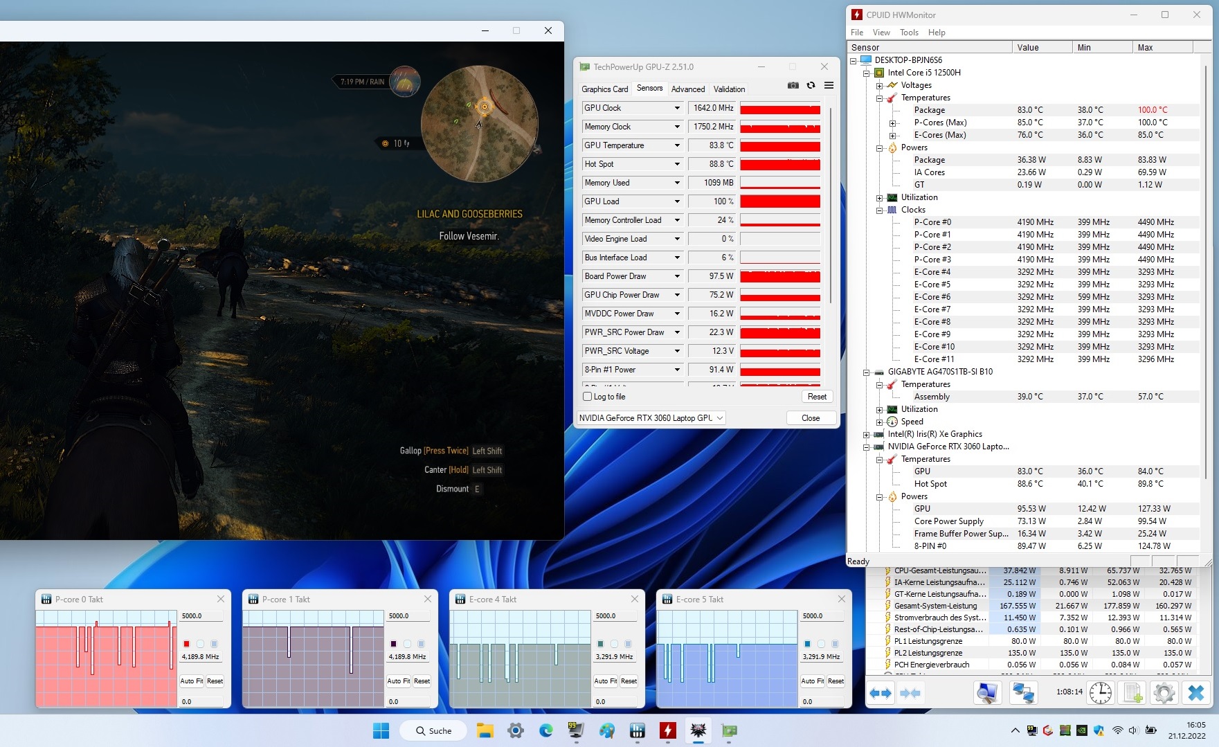
Task: Click the HWiNFO expand arrows icon
Action: [x=881, y=692]
